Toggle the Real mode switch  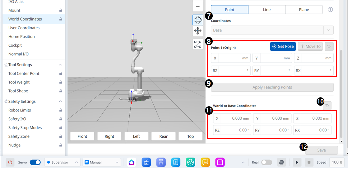[267, 162]
